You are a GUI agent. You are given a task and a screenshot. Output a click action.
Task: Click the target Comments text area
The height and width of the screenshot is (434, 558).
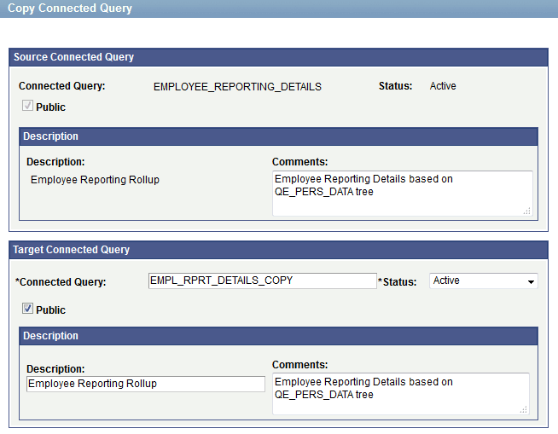click(401, 393)
